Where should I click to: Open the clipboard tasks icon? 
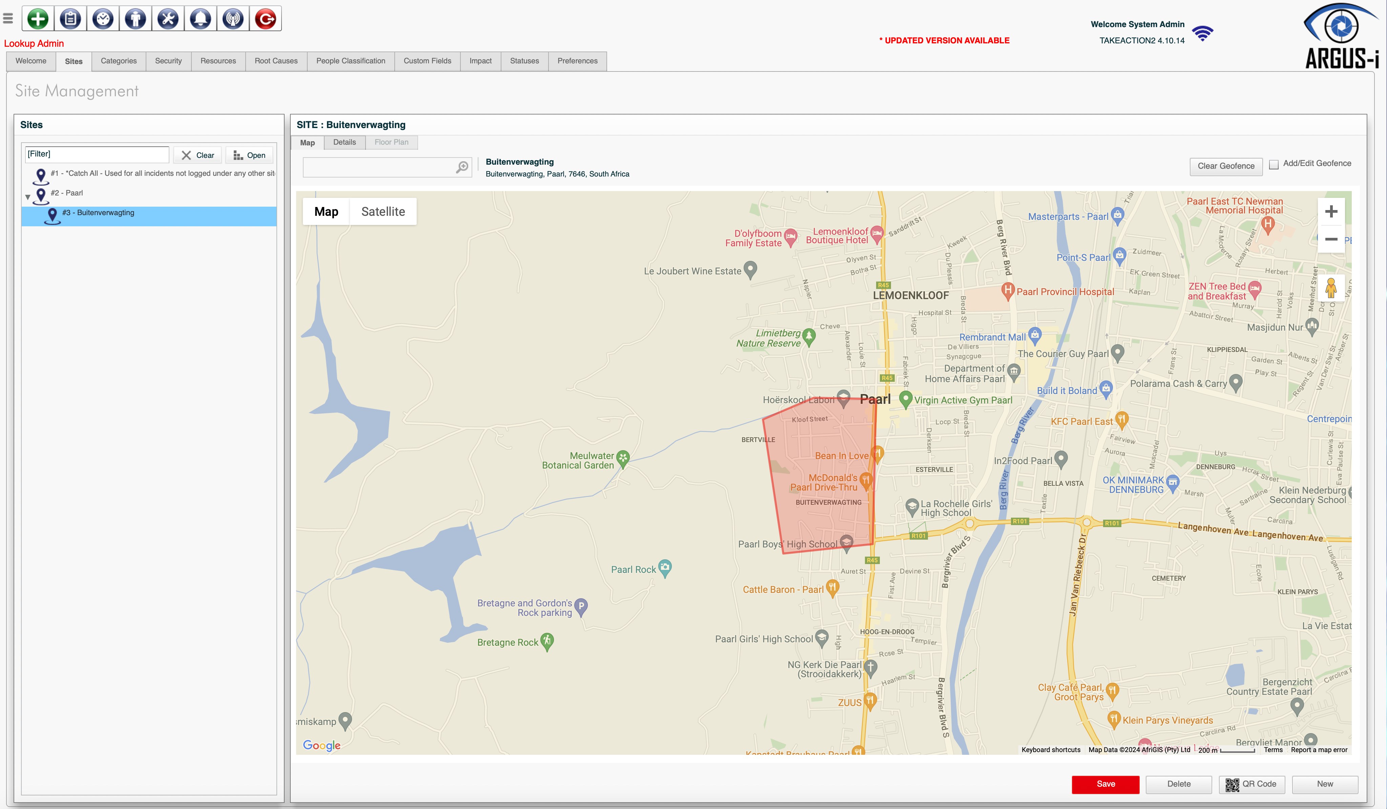[70, 19]
